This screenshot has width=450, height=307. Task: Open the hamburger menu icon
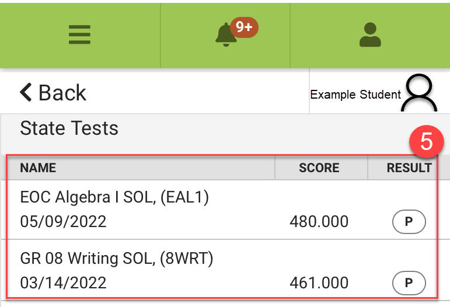79,34
